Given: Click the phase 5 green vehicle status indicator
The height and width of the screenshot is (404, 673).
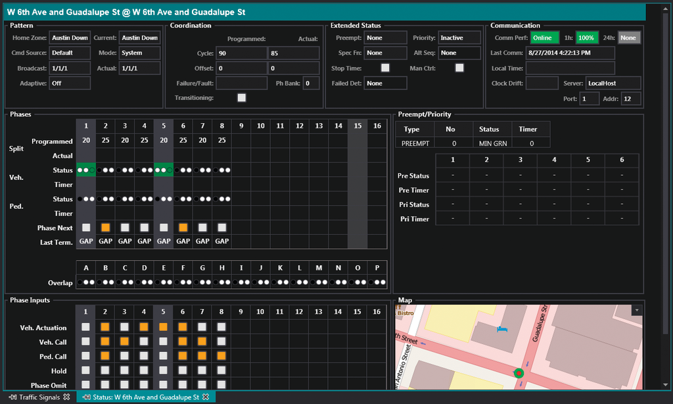Looking at the screenshot, I should coord(163,170).
